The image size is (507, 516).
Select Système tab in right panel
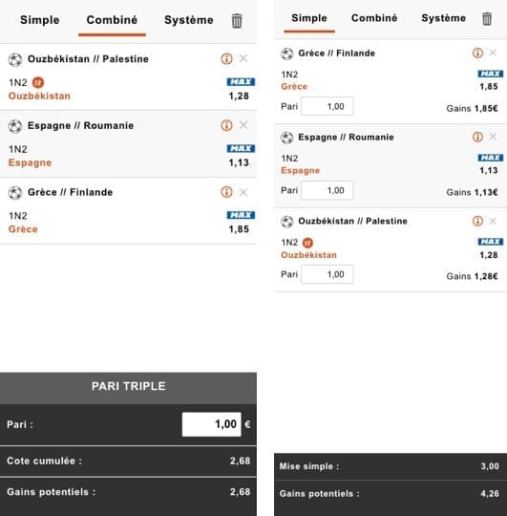(444, 18)
